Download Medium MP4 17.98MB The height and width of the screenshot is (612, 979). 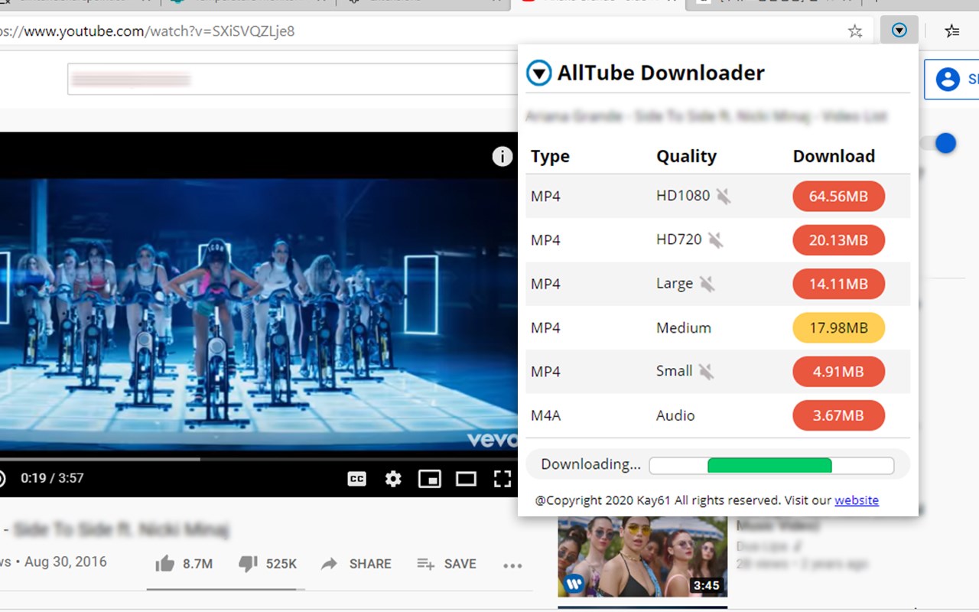point(838,328)
